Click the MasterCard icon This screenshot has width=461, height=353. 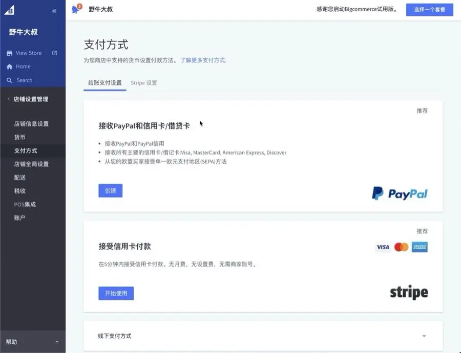pos(401,247)
